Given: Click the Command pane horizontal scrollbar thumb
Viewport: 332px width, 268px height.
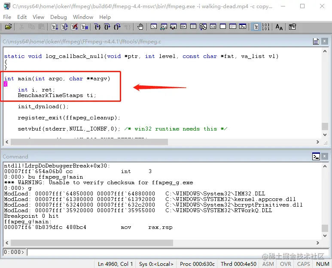Looking at the screenshot, I should click(x=91, y=243).
